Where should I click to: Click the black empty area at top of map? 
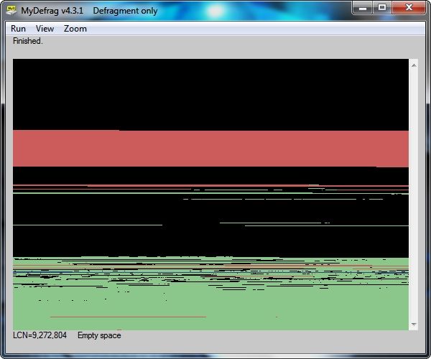tap(210, 94)
